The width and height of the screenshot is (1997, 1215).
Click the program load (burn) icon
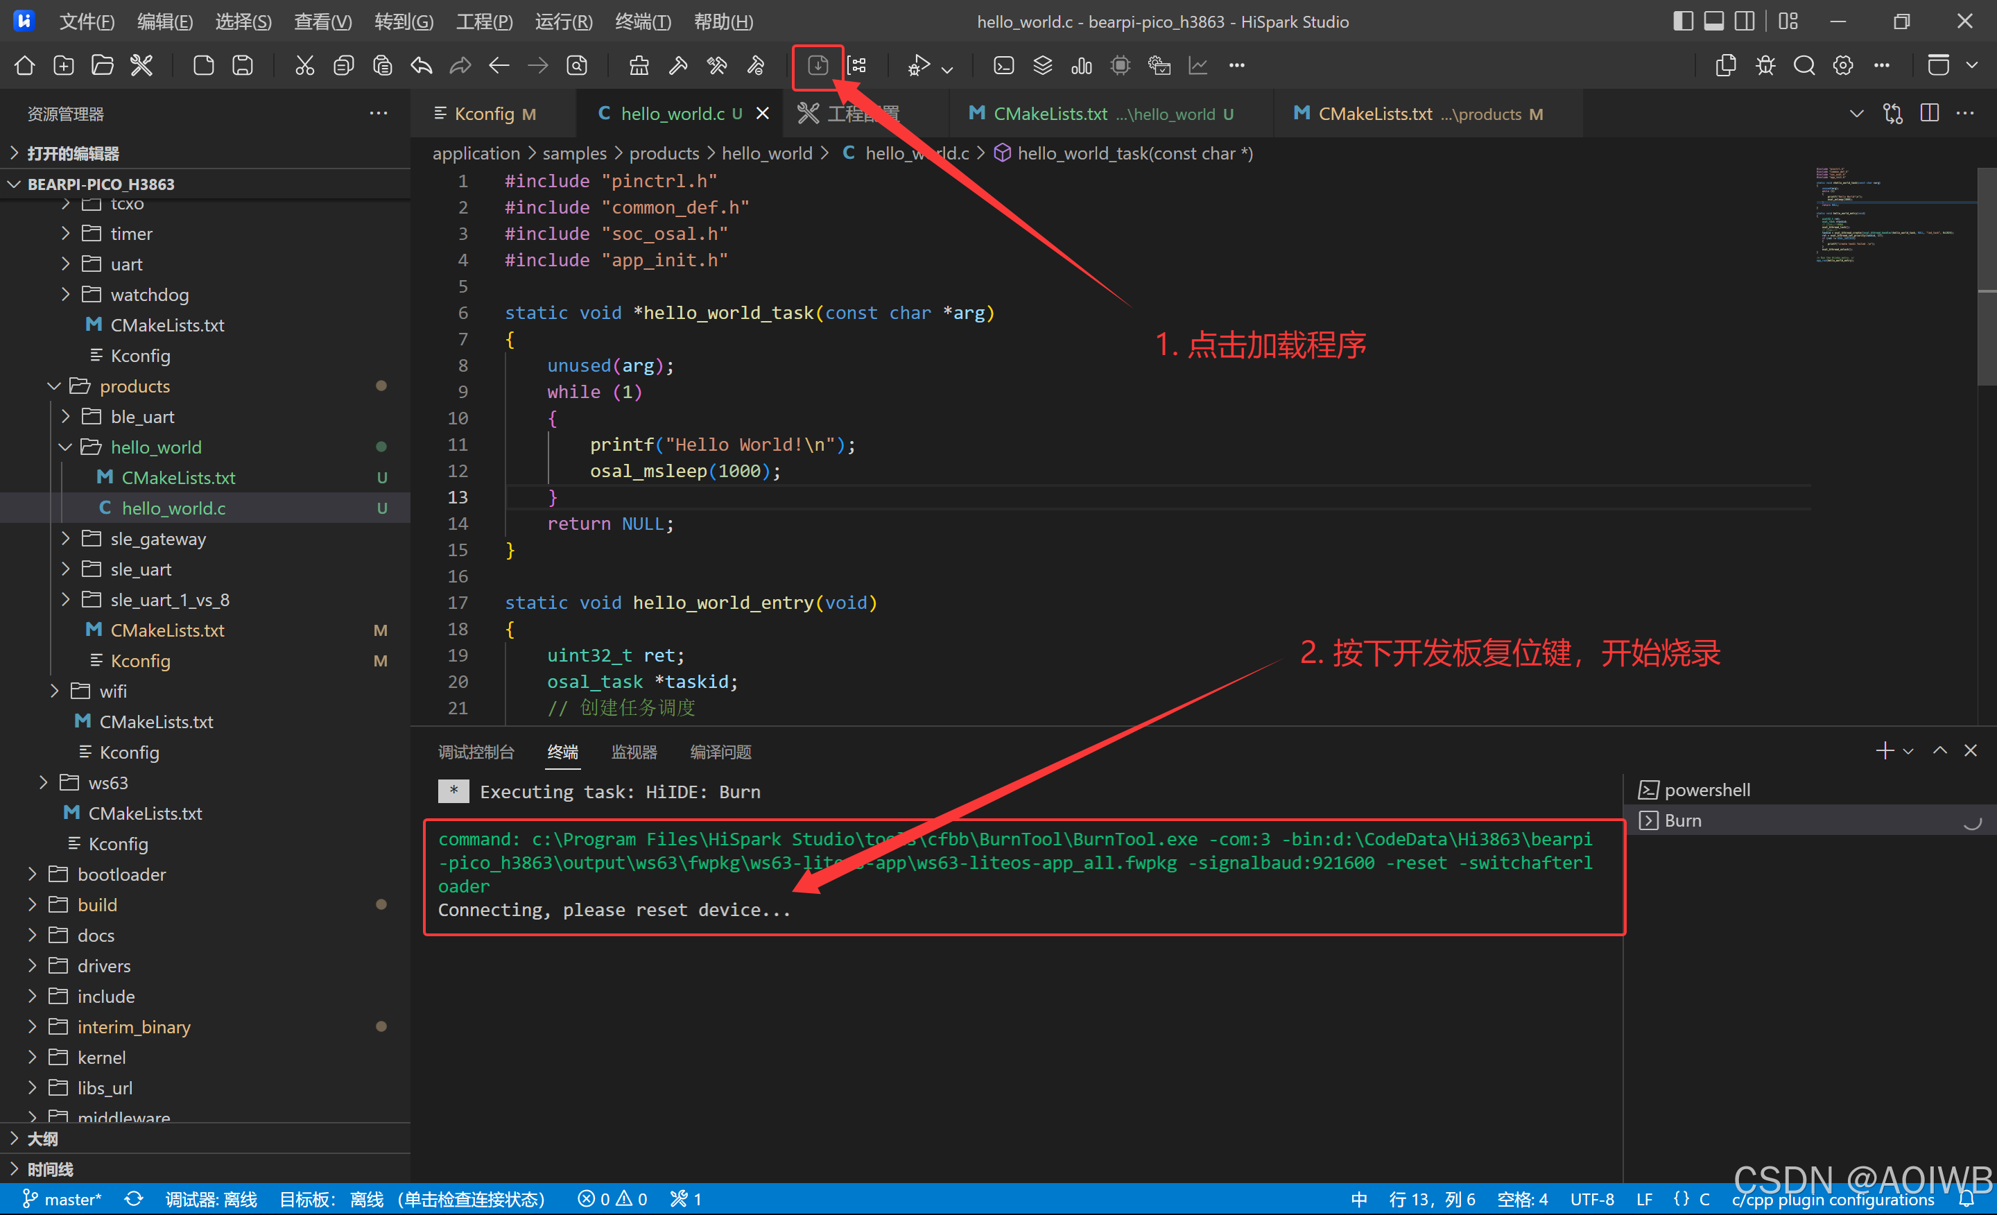point(818,66)
